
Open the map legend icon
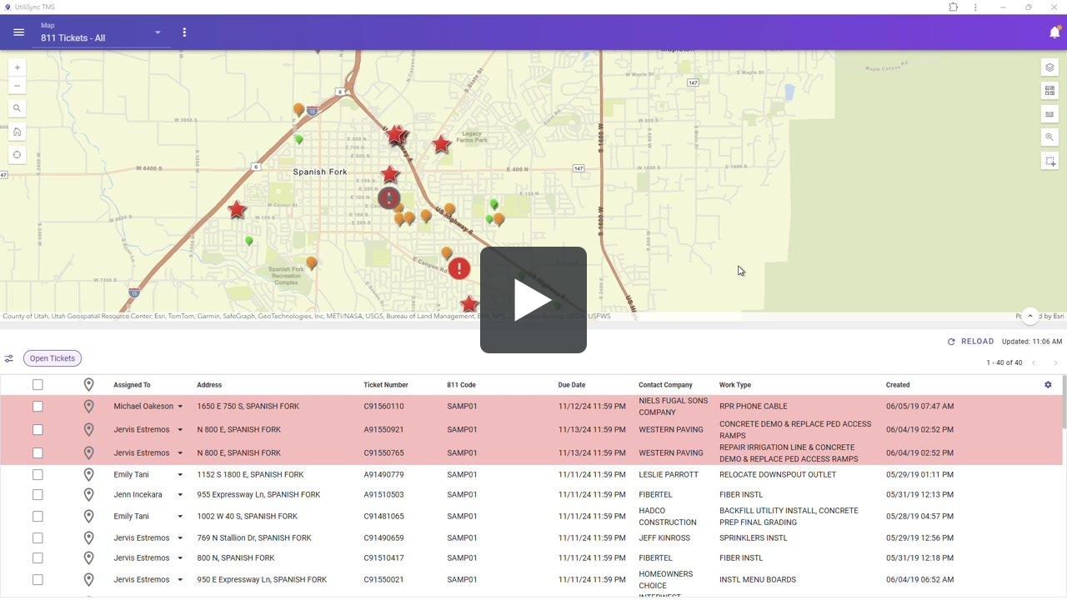click(x=1049, y=114)
